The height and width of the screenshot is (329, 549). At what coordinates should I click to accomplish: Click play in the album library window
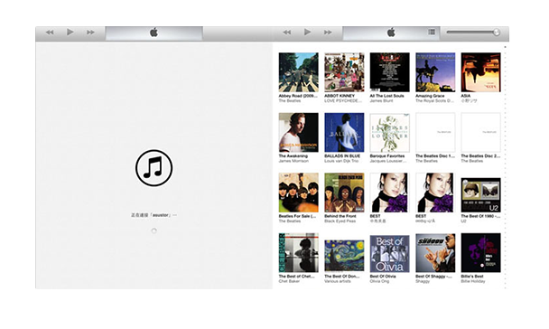[307, 33]
